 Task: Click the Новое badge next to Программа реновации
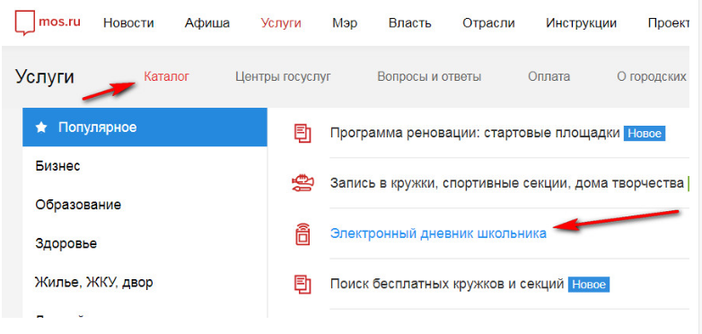[x=645, y=134]
